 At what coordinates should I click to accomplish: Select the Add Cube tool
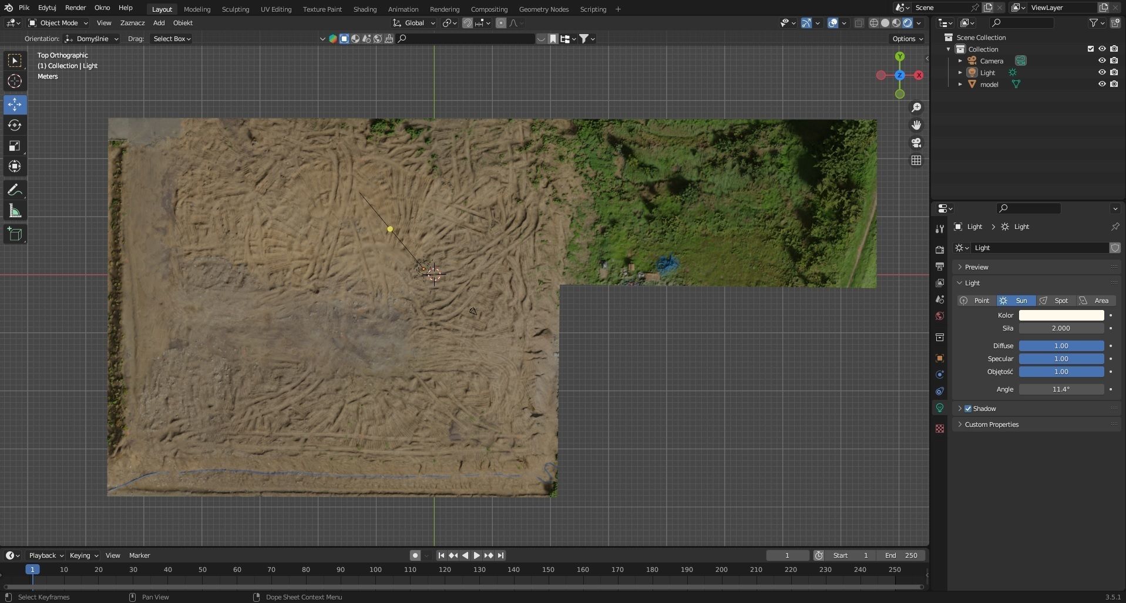coord(15,234)
